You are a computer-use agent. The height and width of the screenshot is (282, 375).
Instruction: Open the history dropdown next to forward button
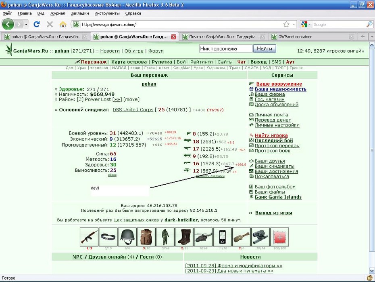pos(26,24)
